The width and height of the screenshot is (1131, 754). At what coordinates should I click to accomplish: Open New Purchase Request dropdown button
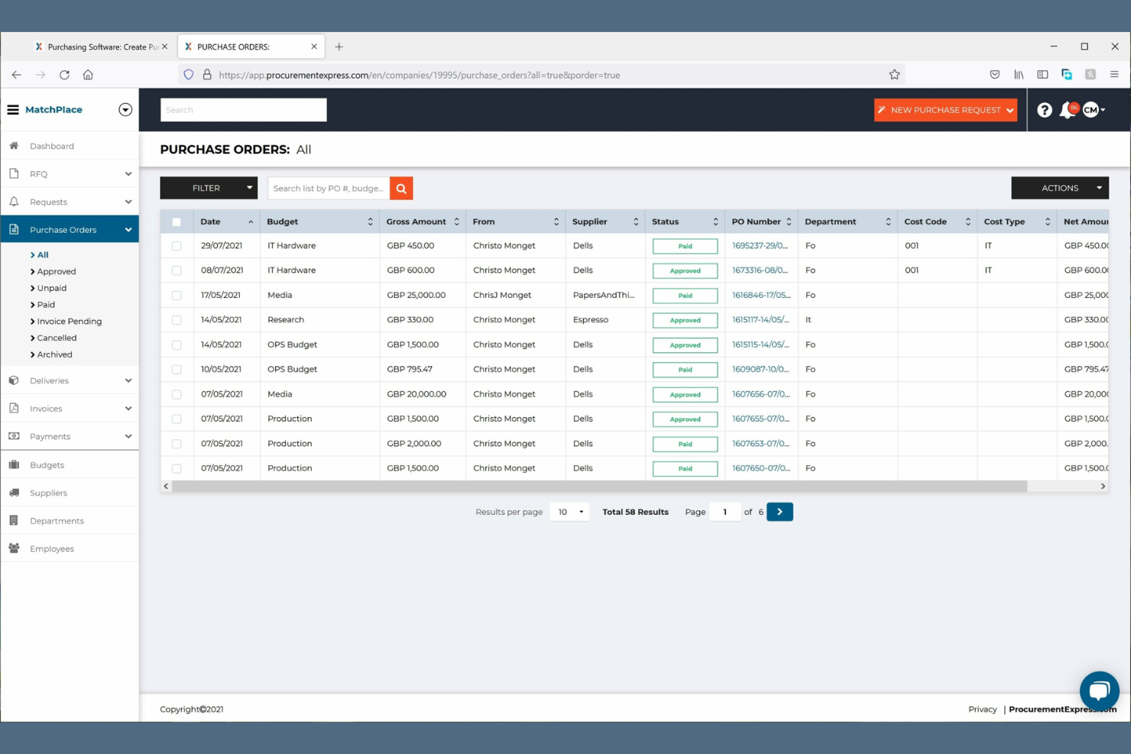point(945,110)
